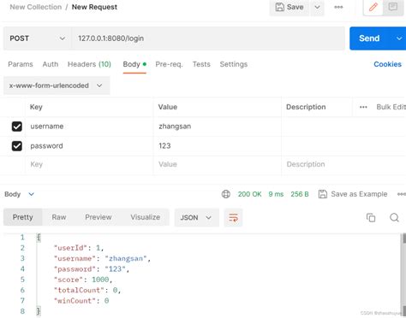Viewport: 406px width, 318px height.
Task: Open the comments icon beside the pencil
Action: coord(393,7)
